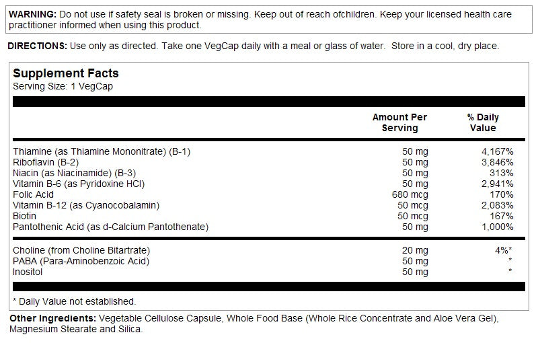Click the Inositol row label

[28, 272]
